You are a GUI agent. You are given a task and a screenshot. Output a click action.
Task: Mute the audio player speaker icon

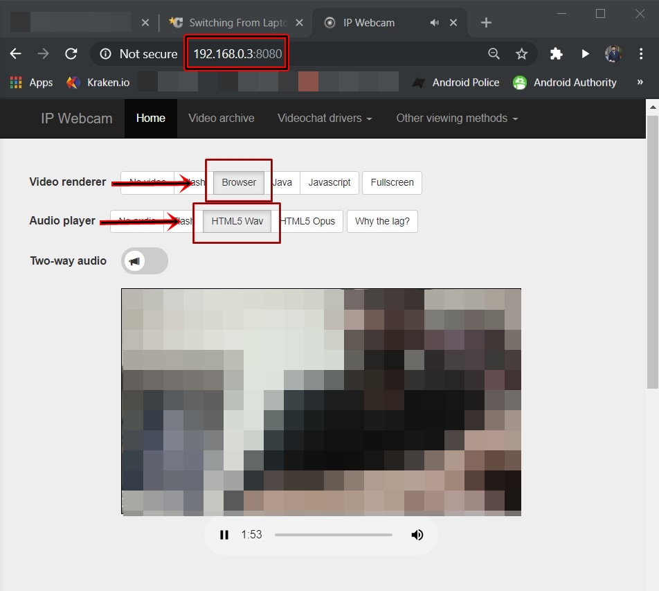click(417, 535)
